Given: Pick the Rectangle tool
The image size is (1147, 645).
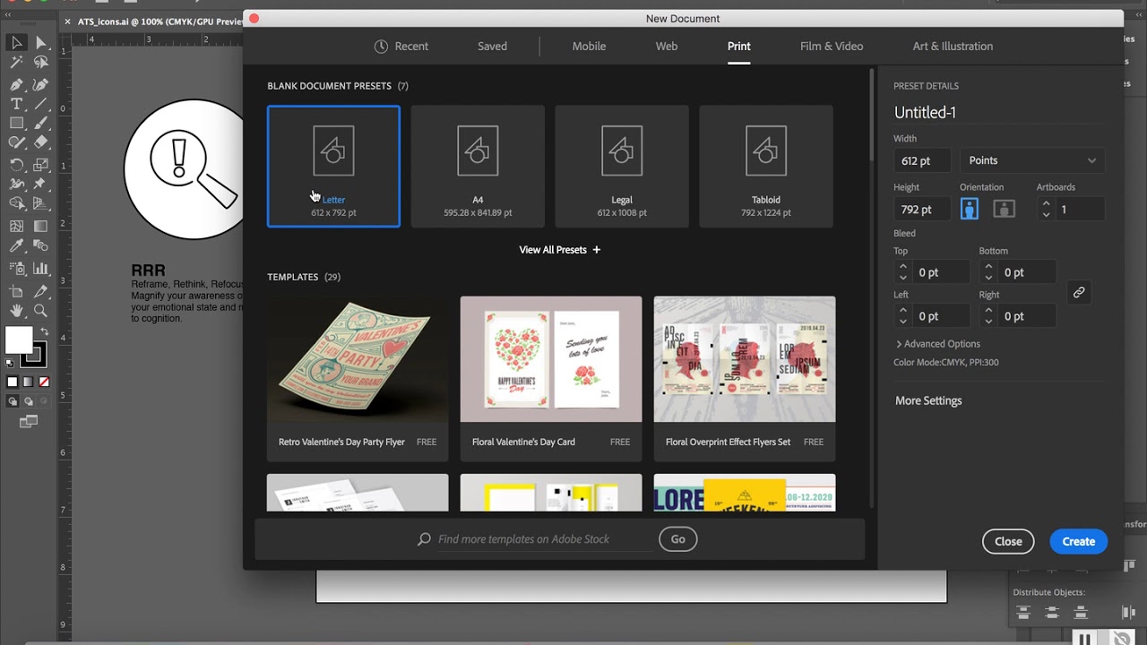Looking at the screenshot, I should point(16,124).
